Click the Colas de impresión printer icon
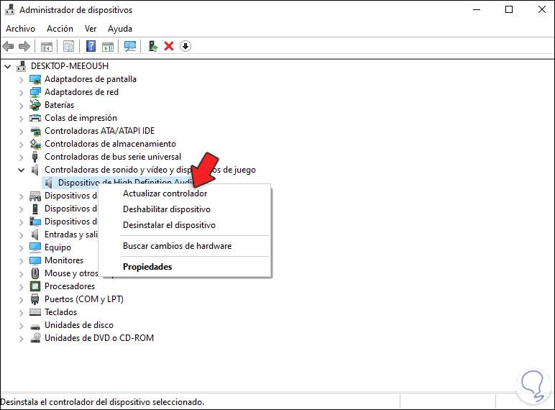This screenshot has width=555, height=410. pos(35,118)
